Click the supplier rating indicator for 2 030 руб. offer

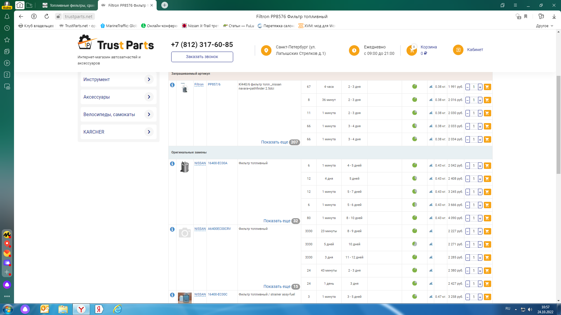[x=415, y=113]
